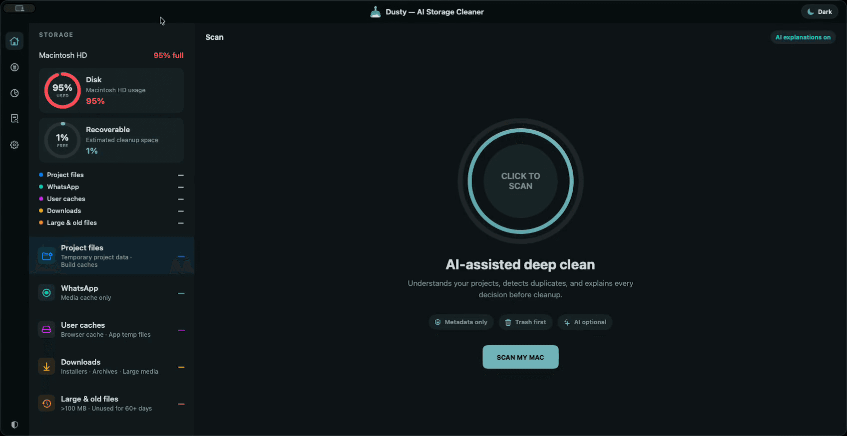
Task: Toggle AI explanations on
Action: tap(803, 37)
